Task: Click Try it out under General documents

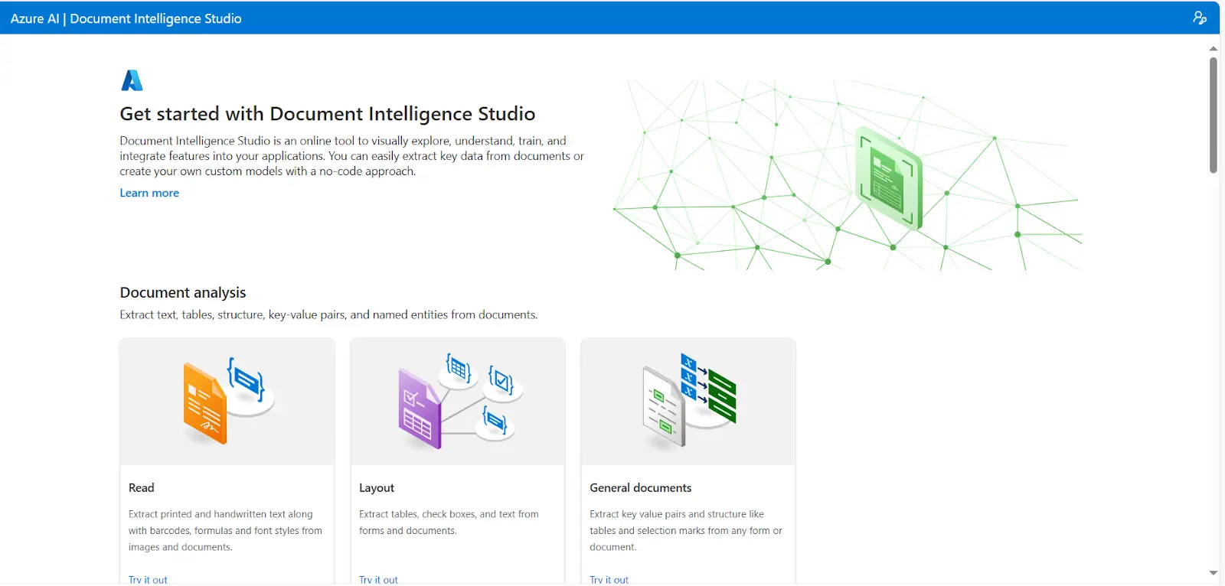Action: click(609, 579)
